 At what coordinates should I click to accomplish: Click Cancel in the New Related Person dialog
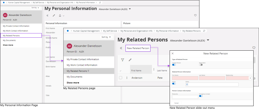(x=176, y=103)
